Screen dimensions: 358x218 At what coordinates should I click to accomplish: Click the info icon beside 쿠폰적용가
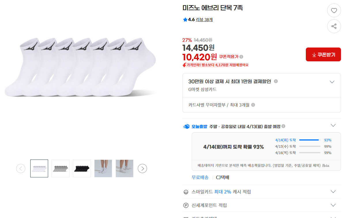click(242, 56)
